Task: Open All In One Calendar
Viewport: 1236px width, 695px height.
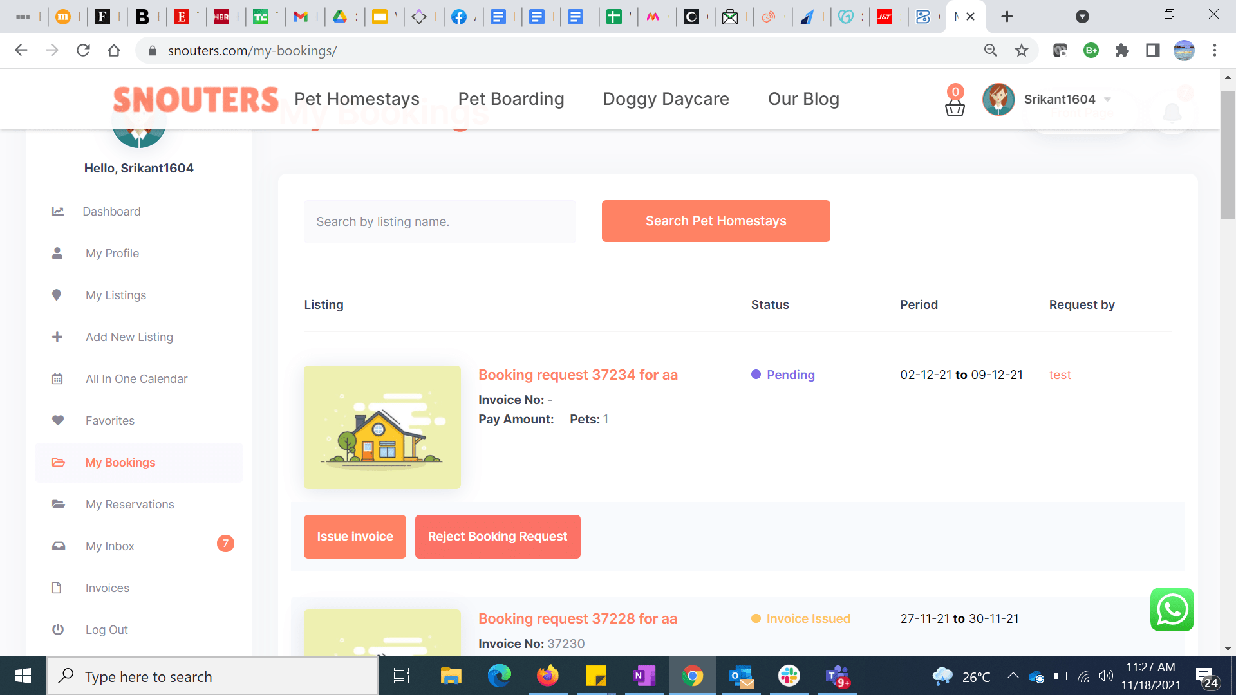Action: point(136,379)
